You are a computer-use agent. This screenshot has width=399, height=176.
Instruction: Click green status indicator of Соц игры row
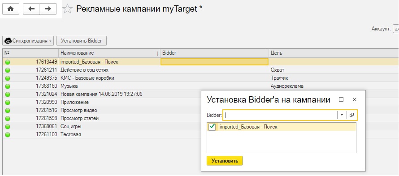[8, 126]
